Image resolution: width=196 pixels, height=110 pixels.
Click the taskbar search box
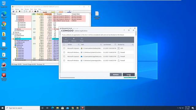(22, 108)
